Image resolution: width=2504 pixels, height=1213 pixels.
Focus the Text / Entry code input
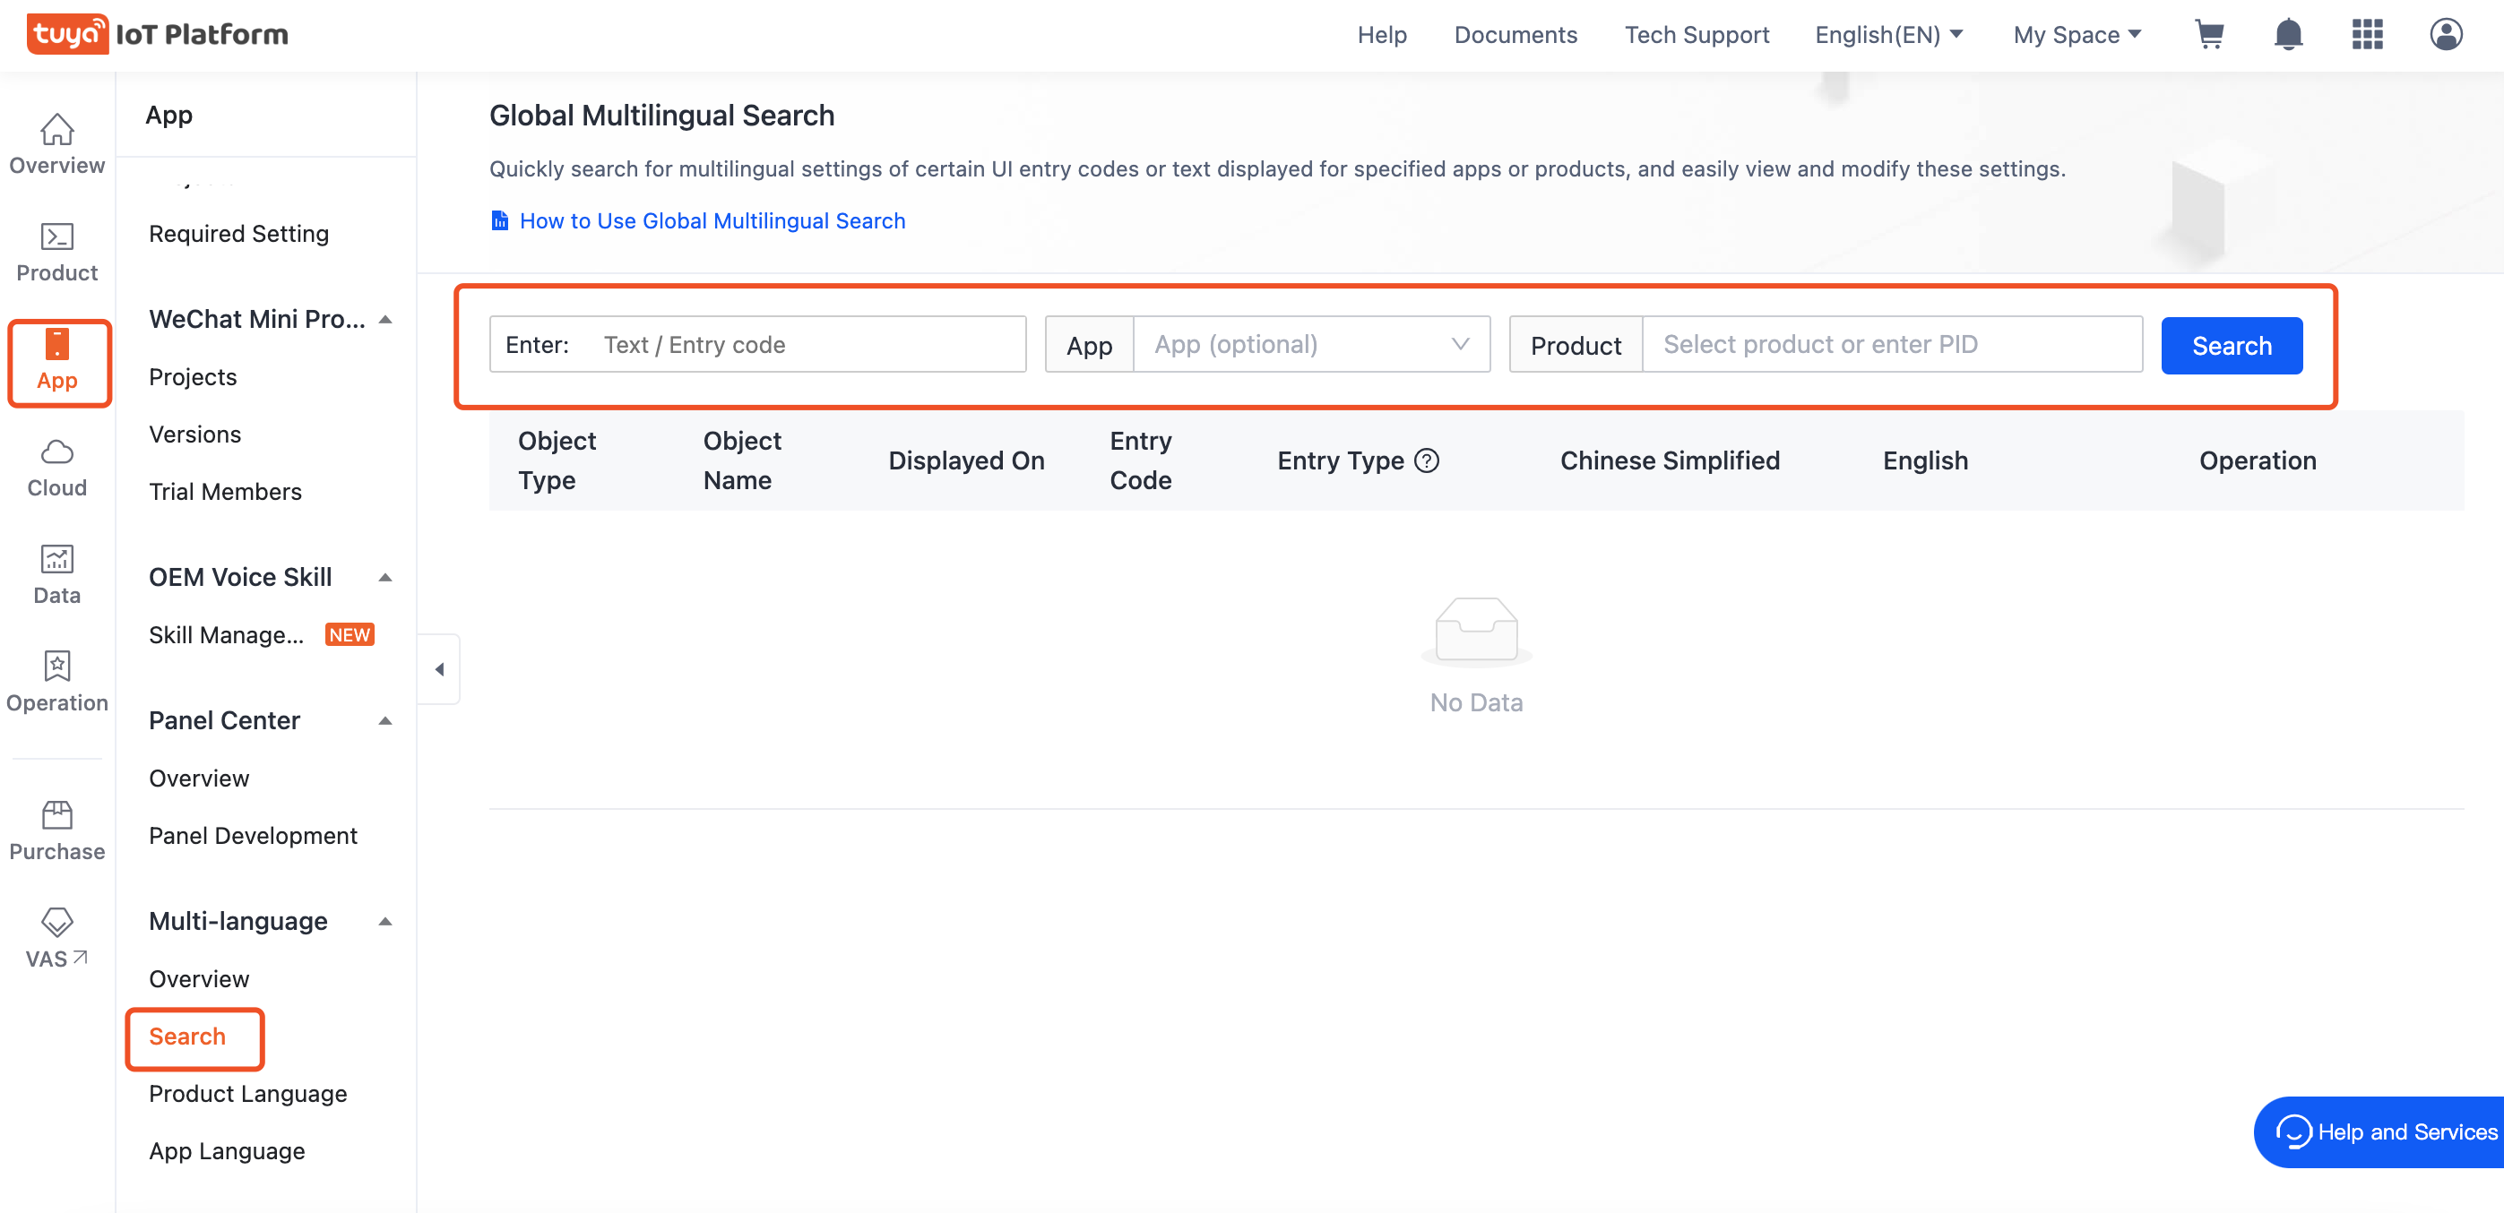point(757,344)
